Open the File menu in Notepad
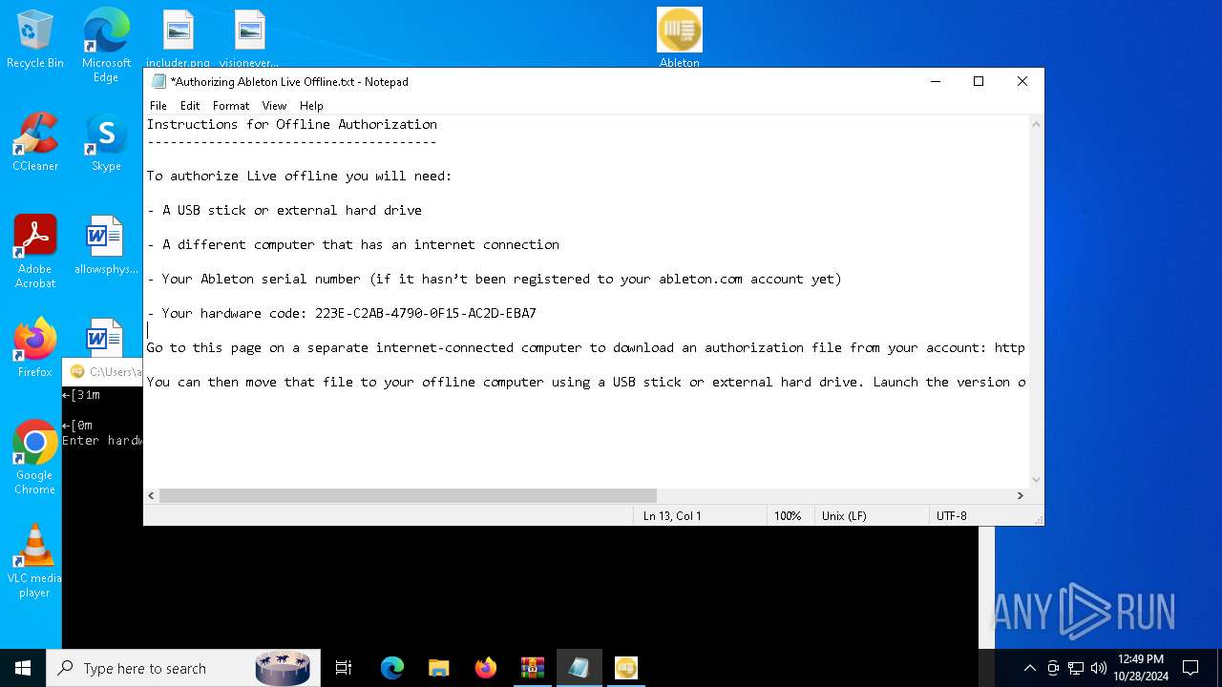 click(158, 106)
